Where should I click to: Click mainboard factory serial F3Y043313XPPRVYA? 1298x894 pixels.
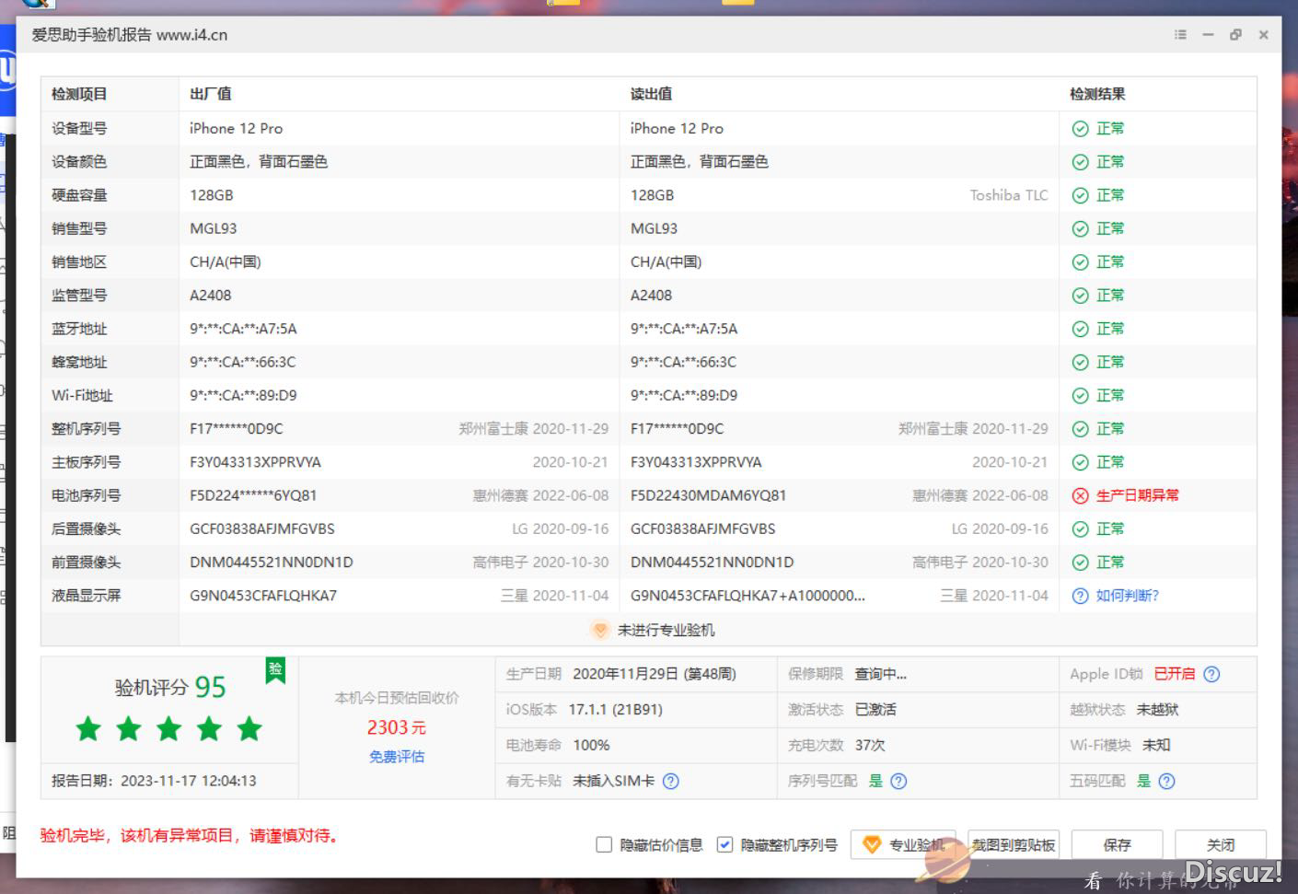256,462
